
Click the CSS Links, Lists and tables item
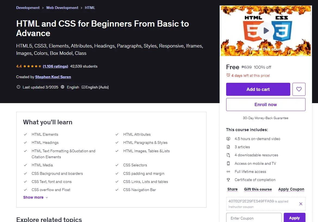[x=146, y=182]
